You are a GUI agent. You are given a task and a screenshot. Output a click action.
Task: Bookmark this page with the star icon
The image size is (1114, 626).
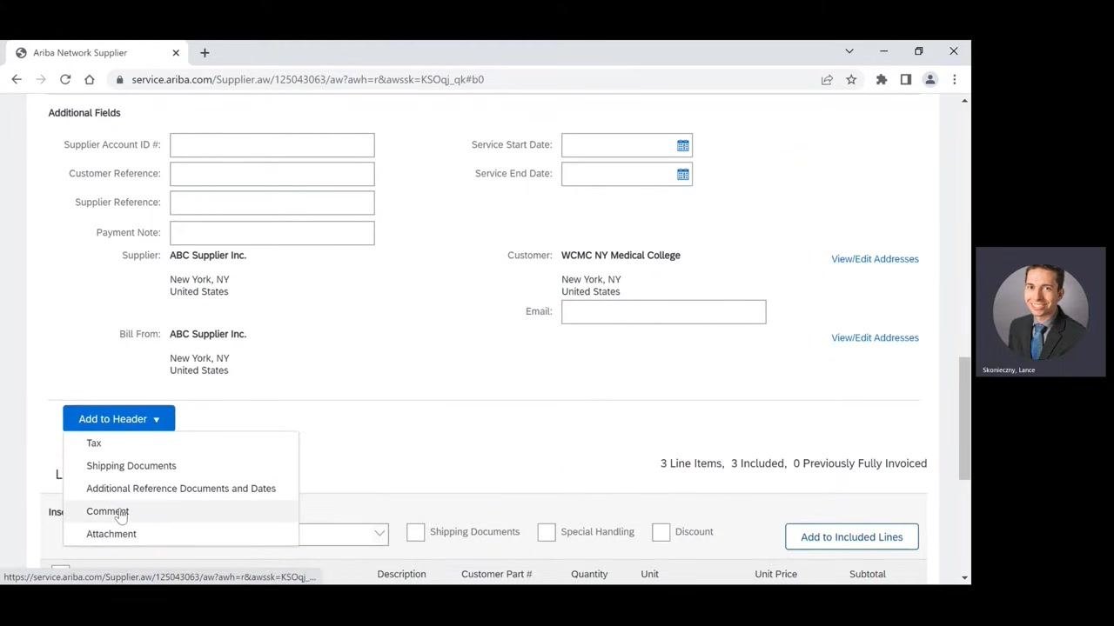851,79
